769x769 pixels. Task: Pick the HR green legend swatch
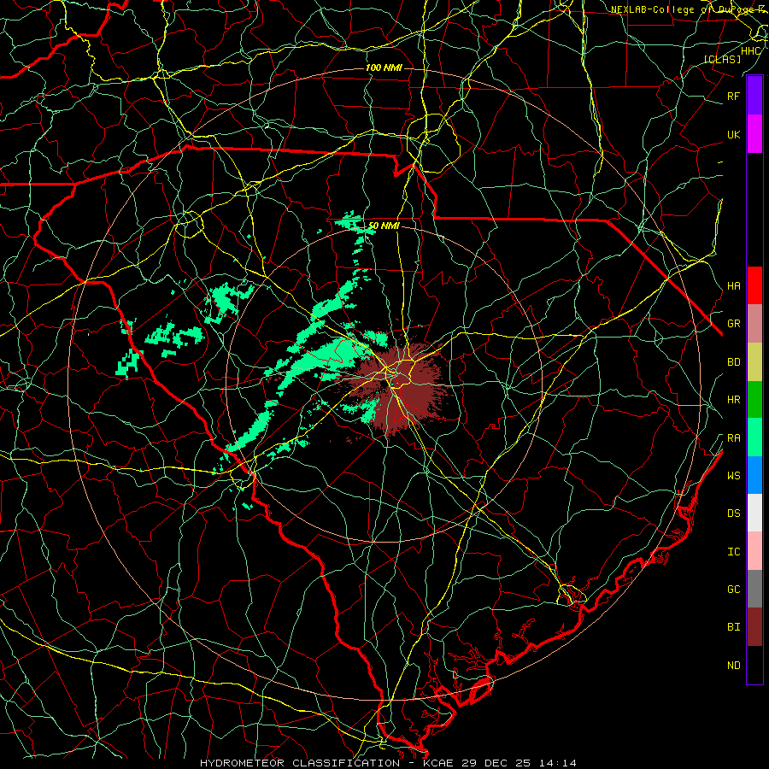(754, 400)
